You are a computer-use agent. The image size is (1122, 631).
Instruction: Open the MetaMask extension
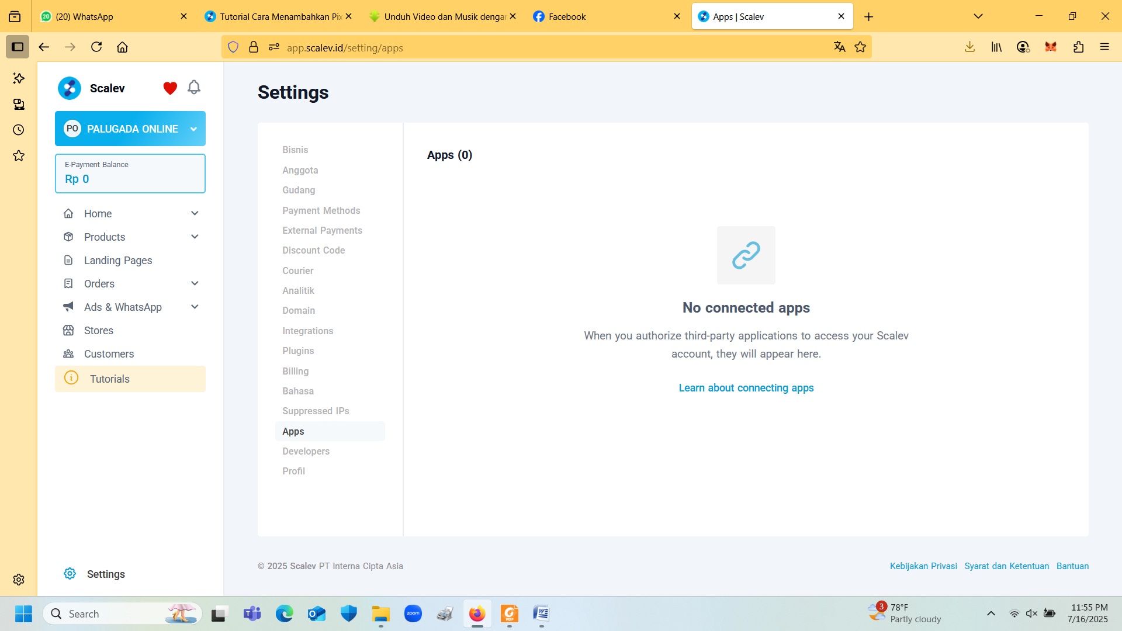(1050, 47)
